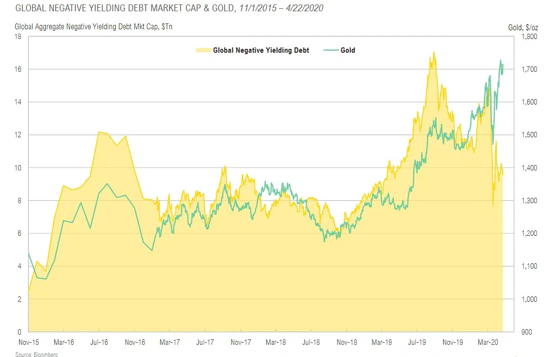Select the 'Gold' legend text label
Screen dimensions: 556x357
348,50
